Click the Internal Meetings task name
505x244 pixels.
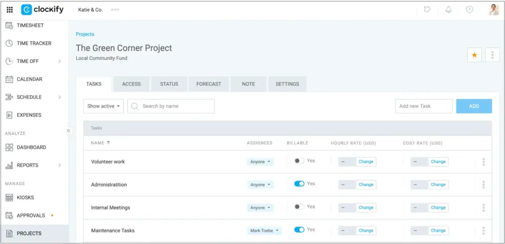point(110,208)
